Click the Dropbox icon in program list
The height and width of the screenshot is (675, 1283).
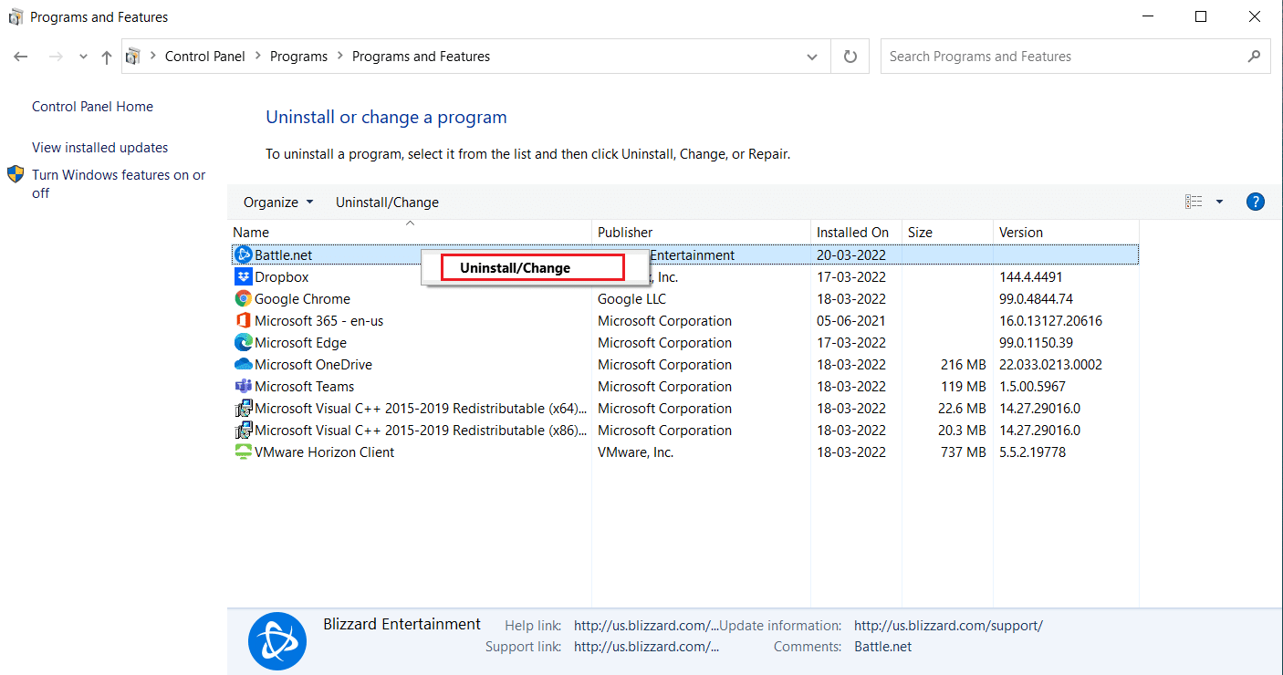[x=243, y=277]
